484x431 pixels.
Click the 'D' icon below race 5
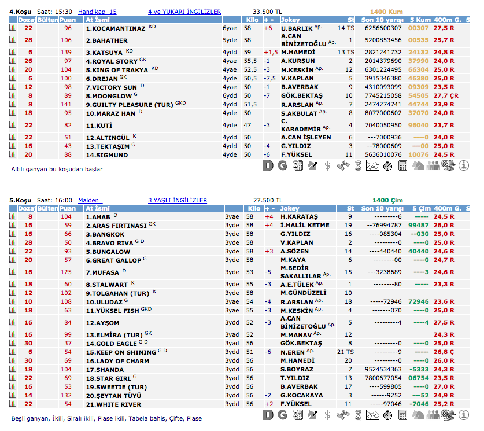268,415
